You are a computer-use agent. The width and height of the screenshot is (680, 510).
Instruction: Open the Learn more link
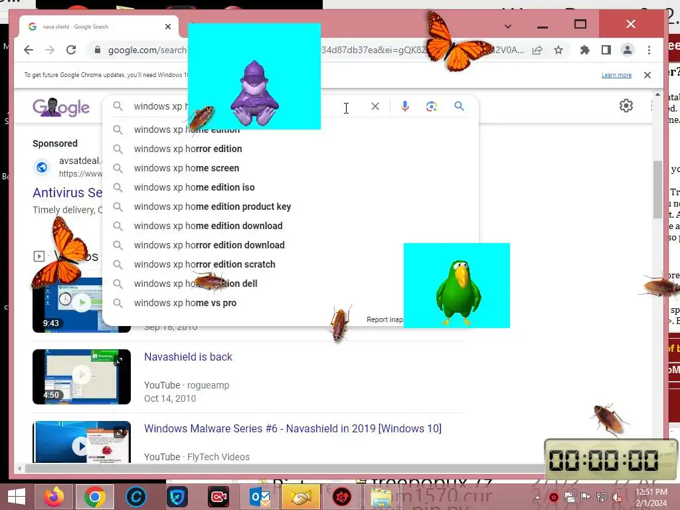(616, 75)
